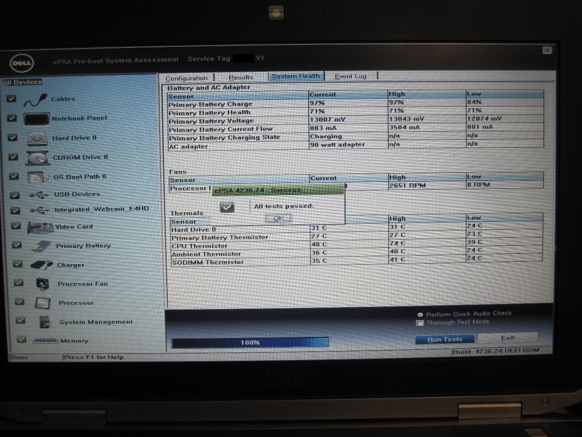Click the Charger adapter icon
Image resolution: width=582 pixels, height=437 pixels.
pyautogui.click(x=41, y=265)
